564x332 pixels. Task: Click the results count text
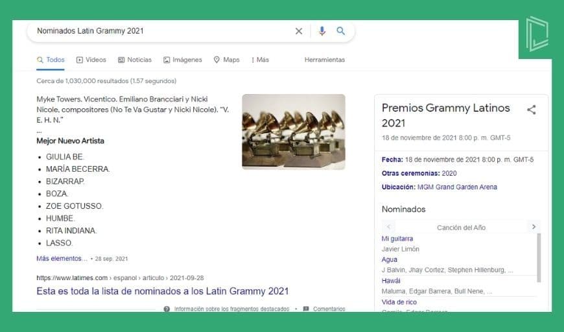pyautogui.click(x=106, y=81)
